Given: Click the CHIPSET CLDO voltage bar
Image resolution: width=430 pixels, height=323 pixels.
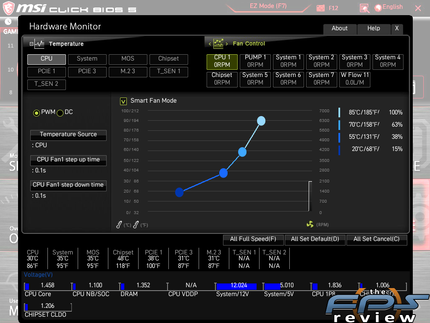Looking at the screenshot, I should click(x=48, y=307).
